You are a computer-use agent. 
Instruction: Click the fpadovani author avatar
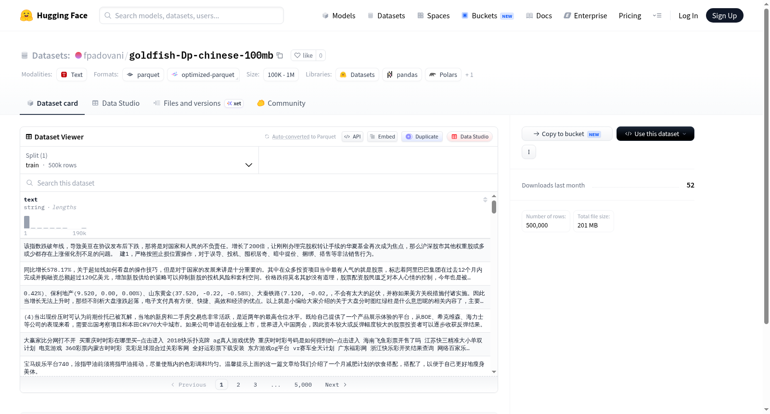pyautogui.click(x=78, y=55)
